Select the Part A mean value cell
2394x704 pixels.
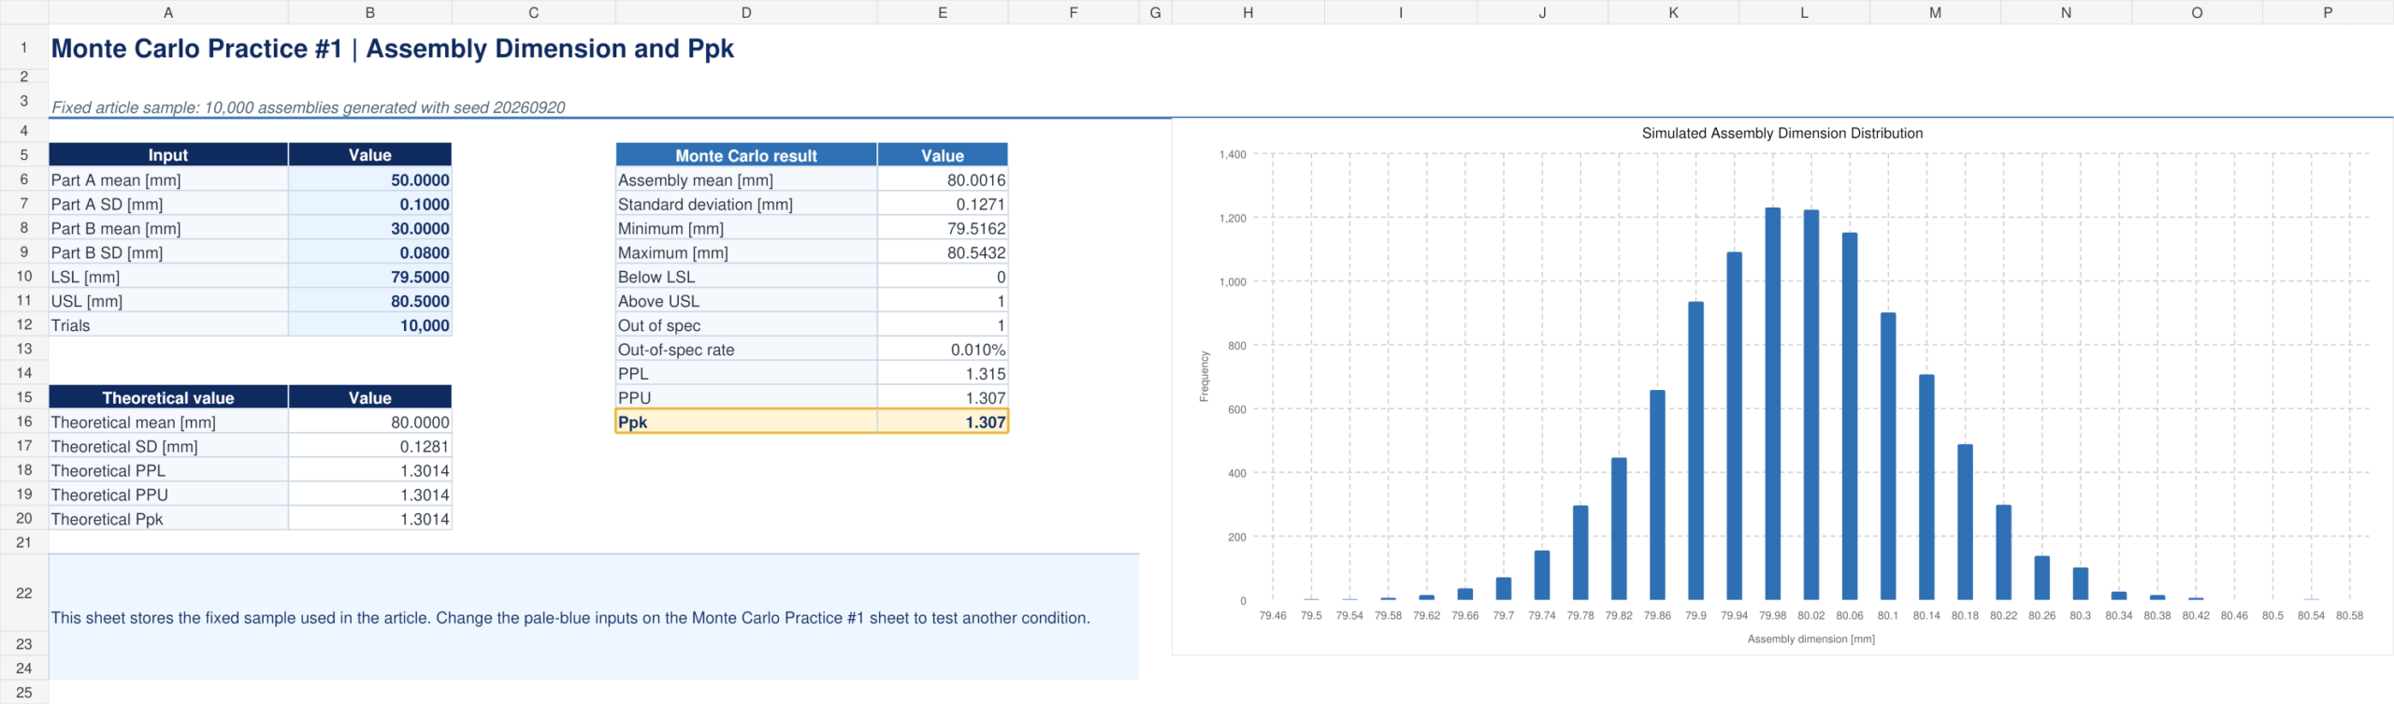pyautogui.click(x=369, y=180)
